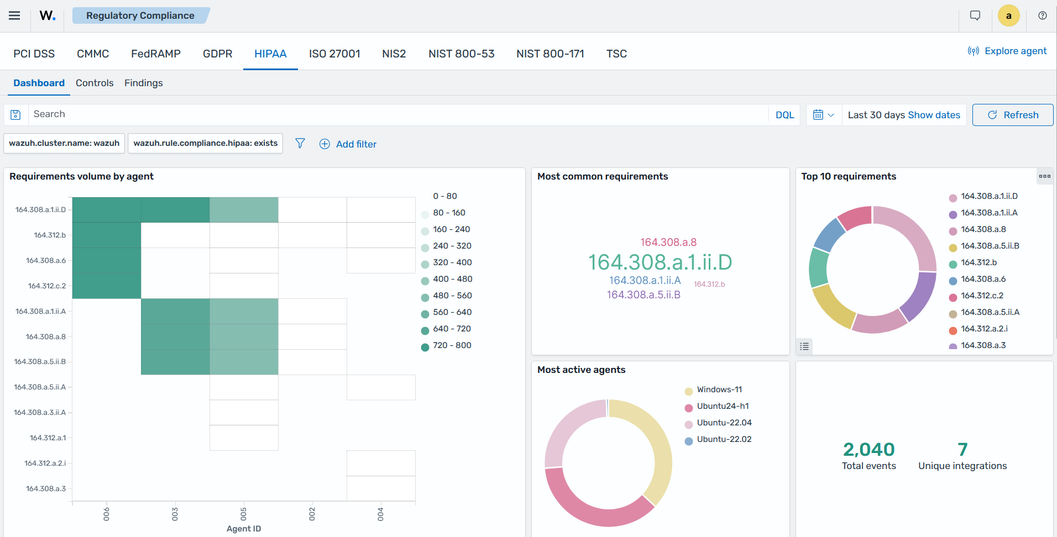Toggle 164.308.a.1.ii.D legend swatch

[953, 198]
